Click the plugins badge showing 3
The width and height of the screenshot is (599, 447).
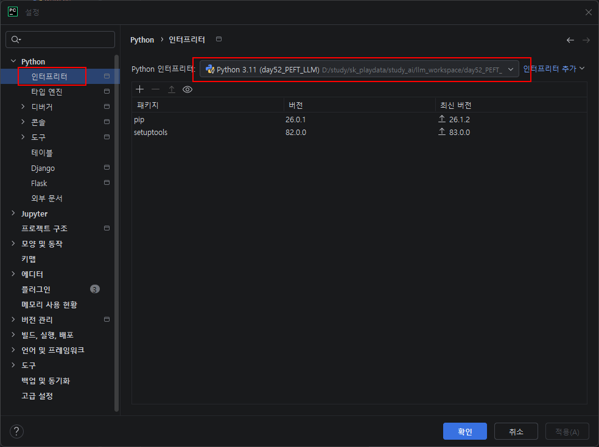(x=95, y=289)
